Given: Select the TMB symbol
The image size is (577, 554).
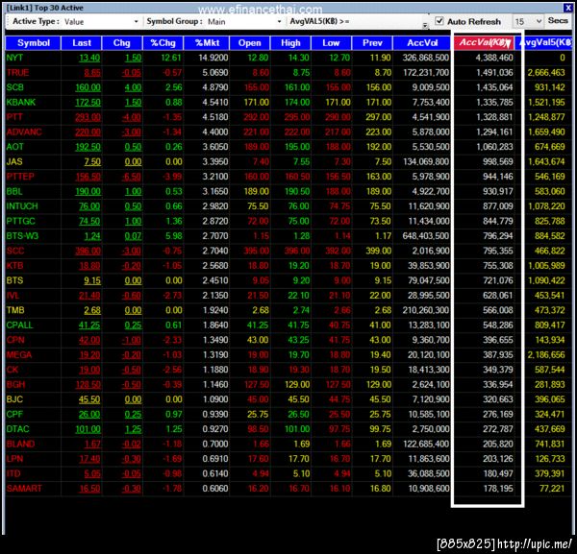Looking at the screenshot, I should coord(15,310).
